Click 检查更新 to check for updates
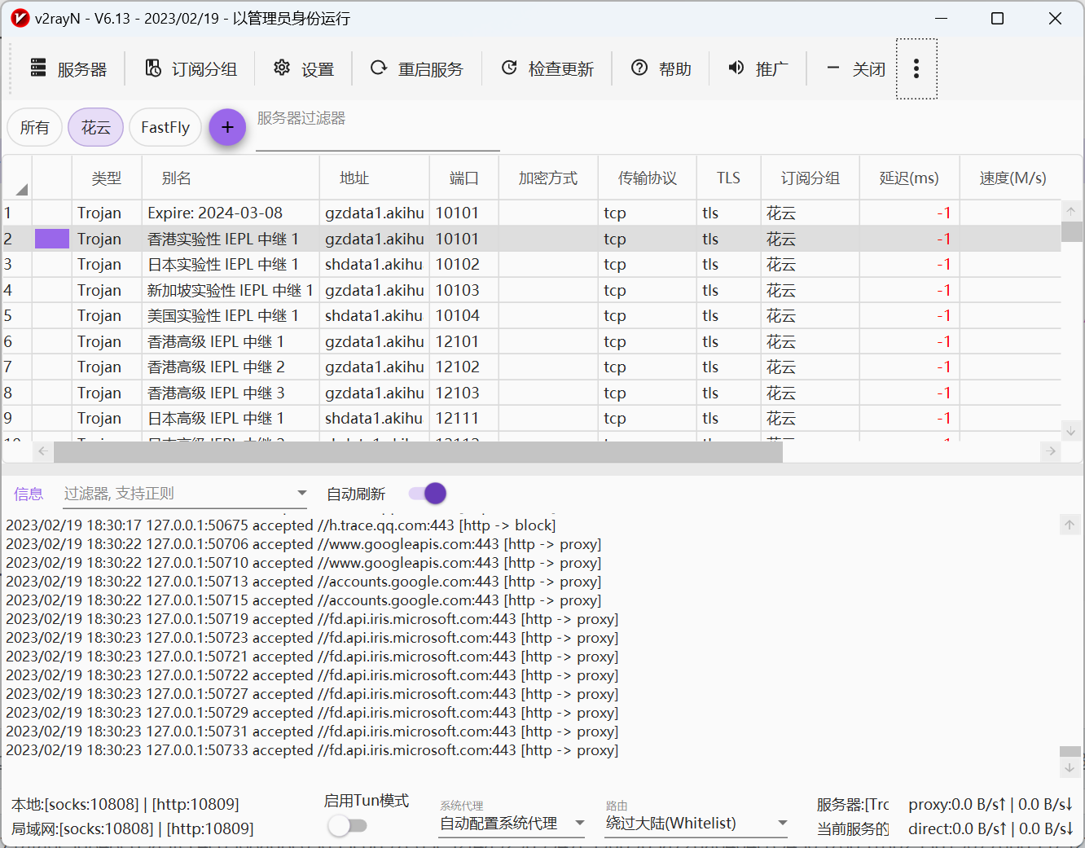This screenshot has width=1085, height=848. [x=547, y=69]
